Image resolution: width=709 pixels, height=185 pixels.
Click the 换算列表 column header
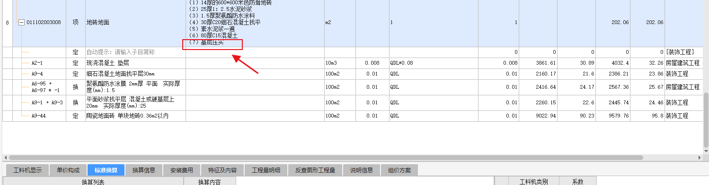tap(93, 181)
